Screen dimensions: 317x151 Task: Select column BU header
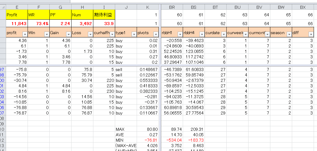coord(237,7)
